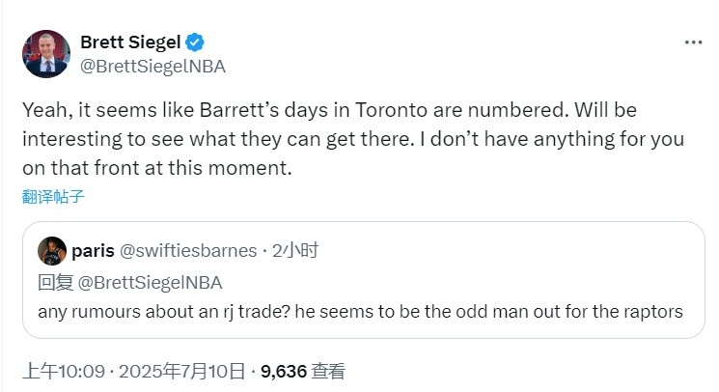719x392 pixels.
Task: Click the 查看 views label
Action: (x=329, y=371)
